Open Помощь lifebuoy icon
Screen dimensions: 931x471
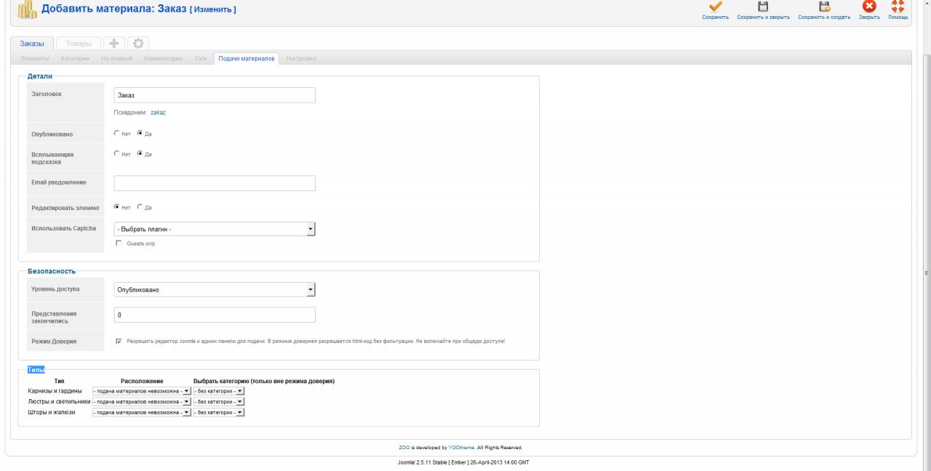(x=898, y=7)
